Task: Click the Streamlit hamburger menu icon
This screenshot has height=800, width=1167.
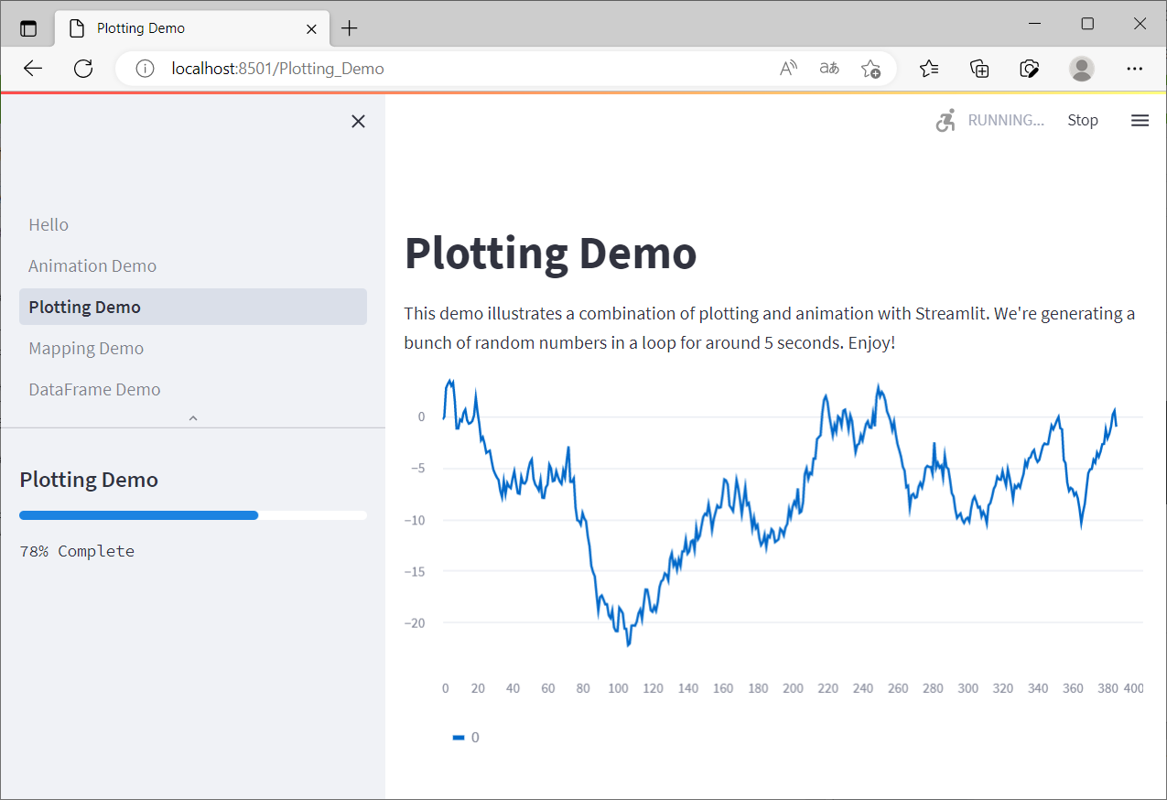Action: tap(1139, 120)
